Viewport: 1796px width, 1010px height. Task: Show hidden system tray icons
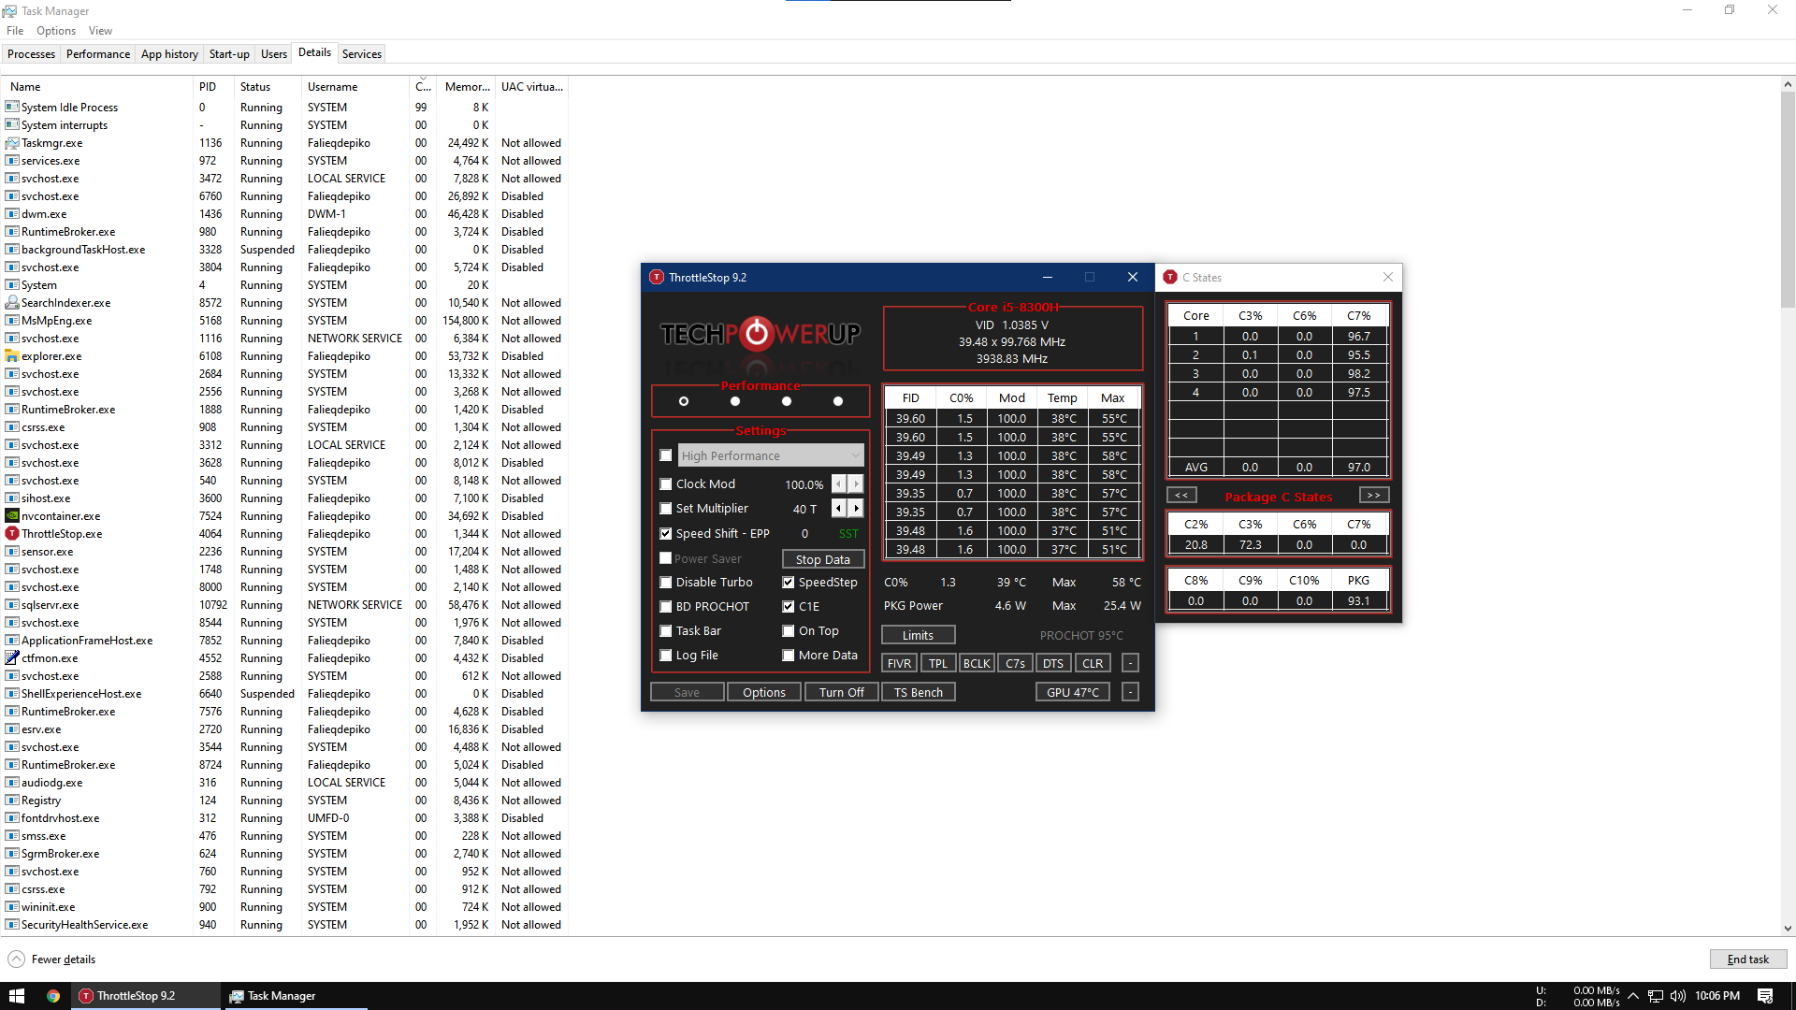pyautogui.click(x=1633, y=996)
